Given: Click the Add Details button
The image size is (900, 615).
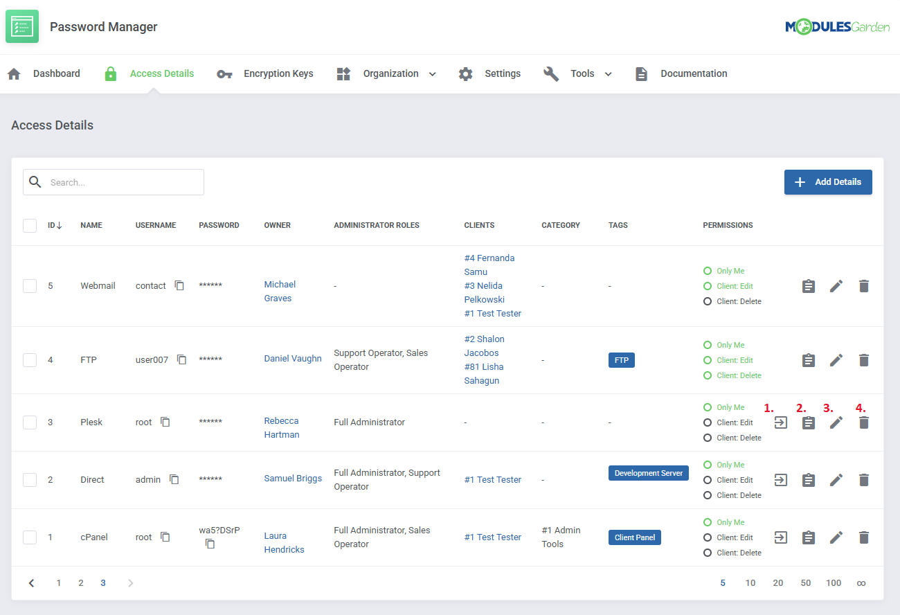Looking at the screenshot, I should [828, 182].
